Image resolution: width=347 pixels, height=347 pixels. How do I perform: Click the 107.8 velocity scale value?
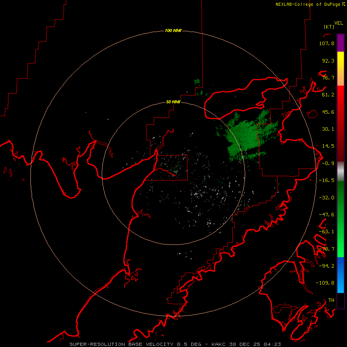point(327,43)
